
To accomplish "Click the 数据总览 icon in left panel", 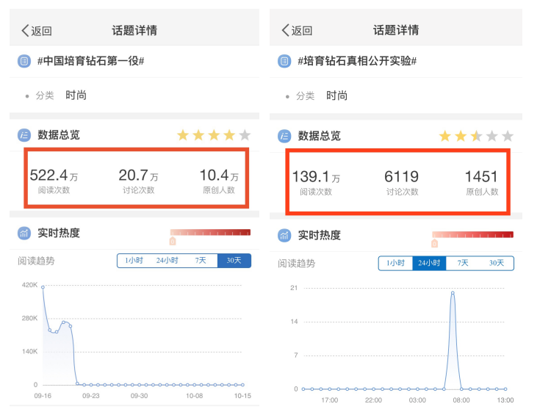I will (x=24, y=135).
